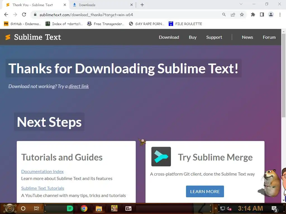Click the Sublime Text logo in header
Screen dimensions: 286x214
tap(33, 37)
